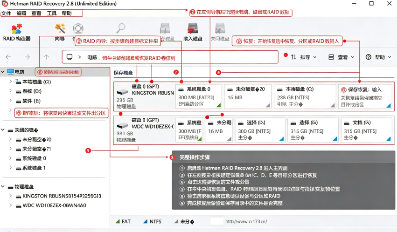Expand the KINGSTON RBUSNS8154P3256G13 node
The image size is (397, 232).
point(10,196)
